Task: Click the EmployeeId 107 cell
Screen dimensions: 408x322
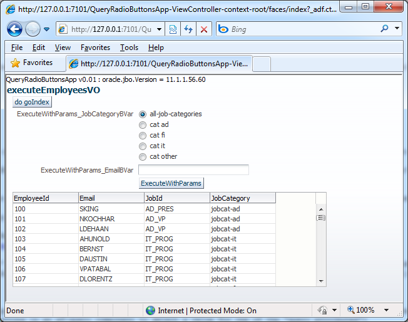Action: click(46, 279)
